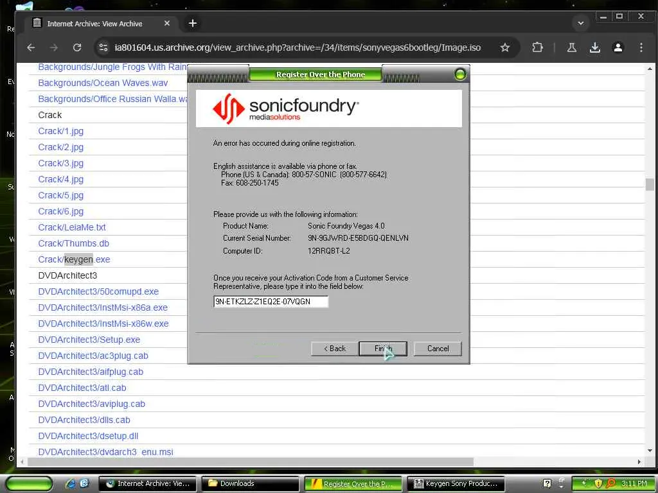
Task: Open the browser extensions puzzle icon
Action: pyautogui.click(x=537, y=48)
